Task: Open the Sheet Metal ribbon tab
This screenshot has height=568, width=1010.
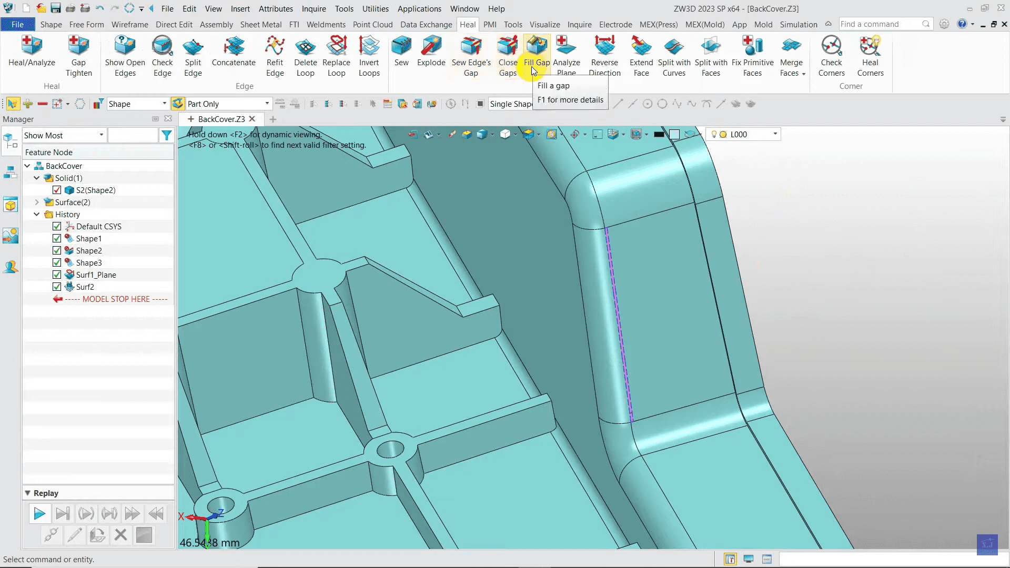Action: coord(260,24)
